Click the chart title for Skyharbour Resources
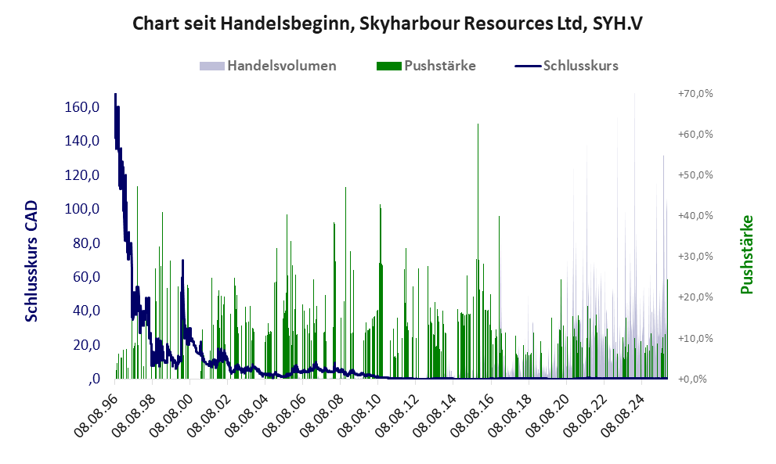776x464 pixels. [x=388, y=23]
